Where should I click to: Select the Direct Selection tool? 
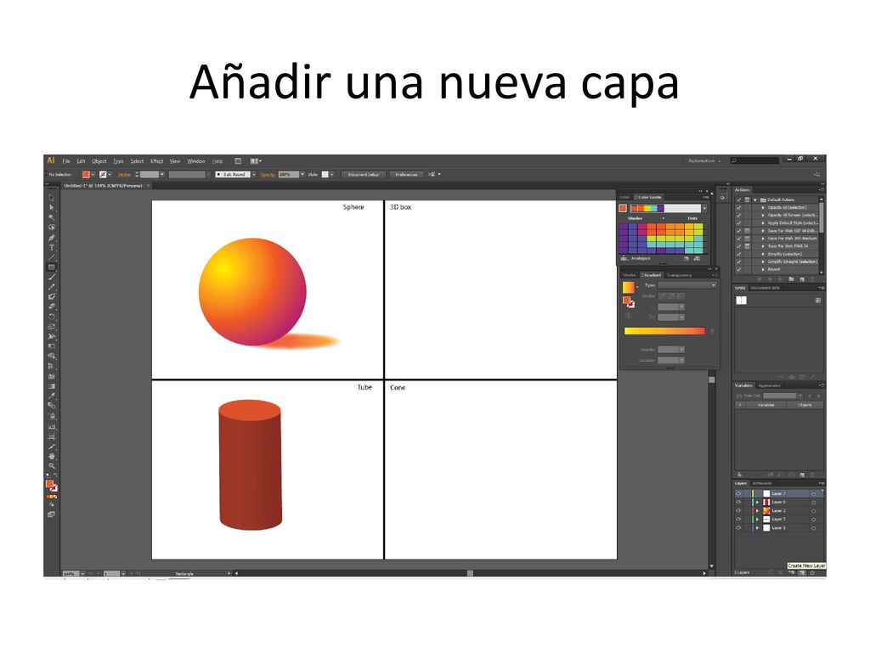coord(52,207)
